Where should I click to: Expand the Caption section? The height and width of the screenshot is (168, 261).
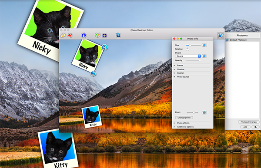tap(174, 73)
